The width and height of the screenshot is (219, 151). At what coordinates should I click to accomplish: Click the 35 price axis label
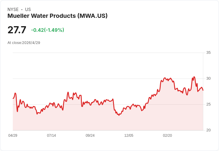click(x=208, y=53)
